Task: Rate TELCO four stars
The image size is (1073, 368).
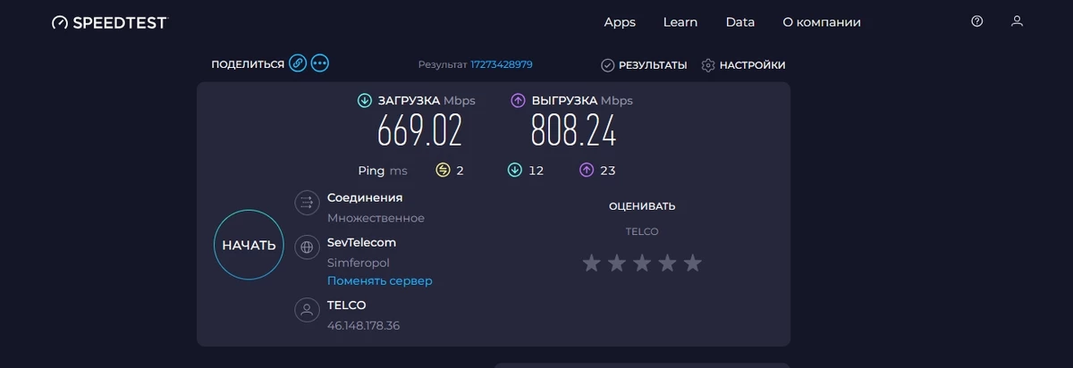Action: [668, 263]
